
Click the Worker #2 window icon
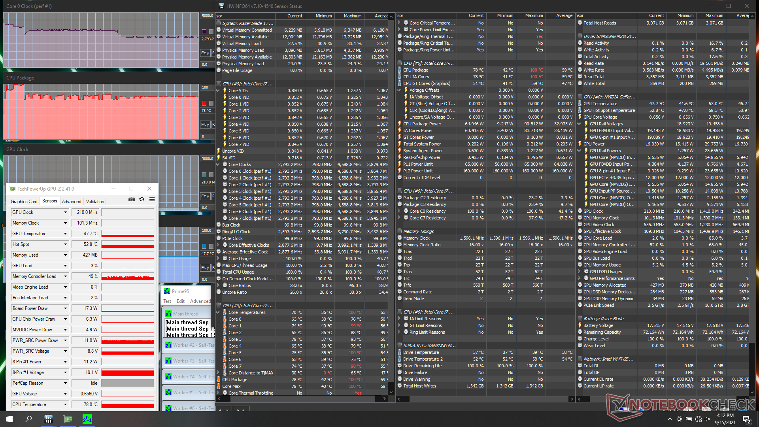168,345
